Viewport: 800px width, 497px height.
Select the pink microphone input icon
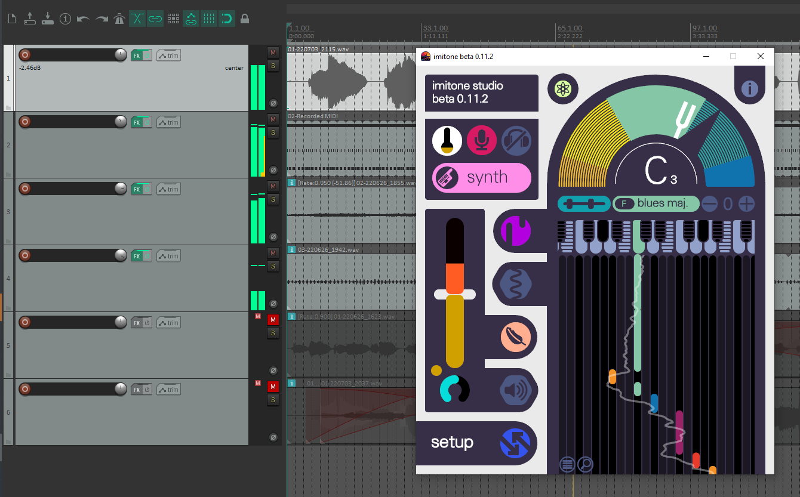pos(481,141)
